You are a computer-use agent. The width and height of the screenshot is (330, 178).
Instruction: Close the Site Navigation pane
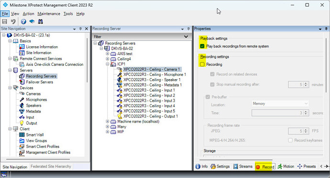pos(86,29)
